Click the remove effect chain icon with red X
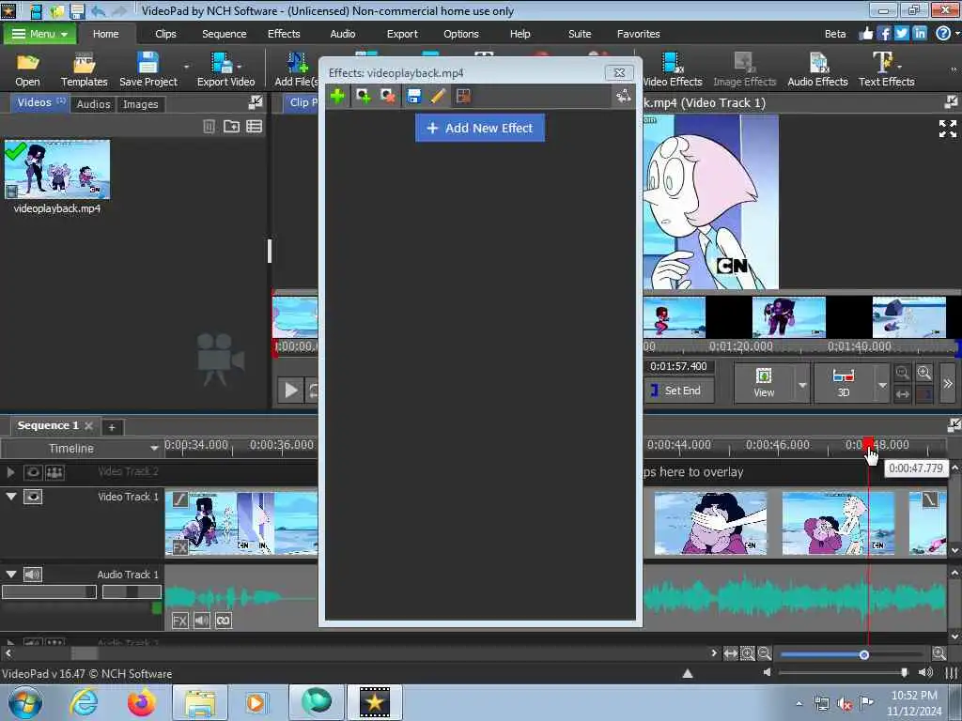This screenshot has width=962, height=721. (387, 96)
